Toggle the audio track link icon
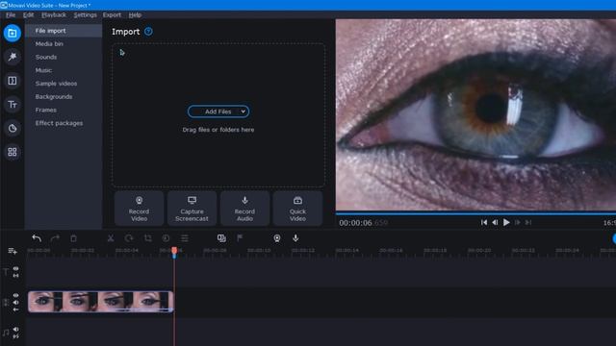This screenshot has height=346, width=616. tap(15, 336)
